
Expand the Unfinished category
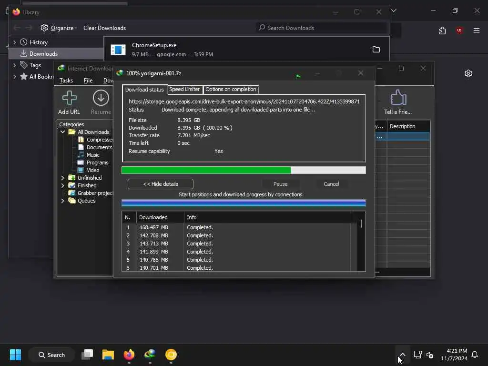(62, 178)
